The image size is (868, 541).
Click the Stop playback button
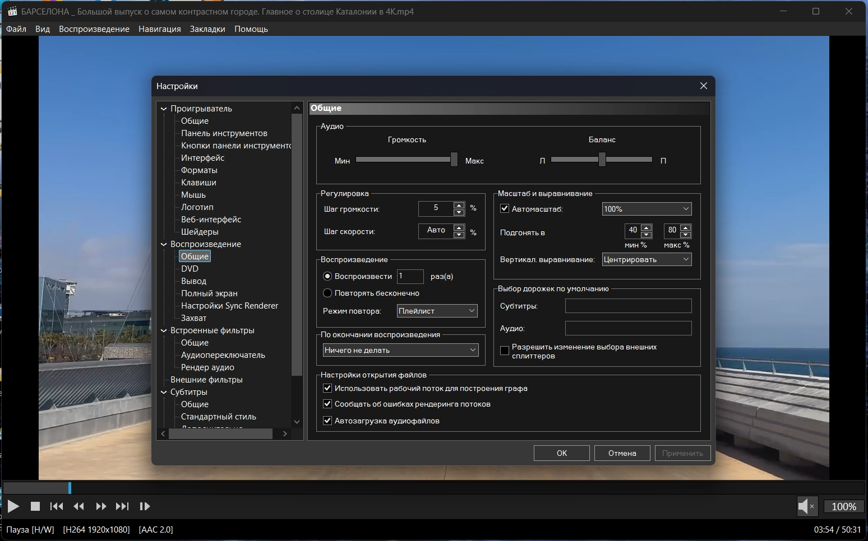pyautogui.click(x=35, y=506)
